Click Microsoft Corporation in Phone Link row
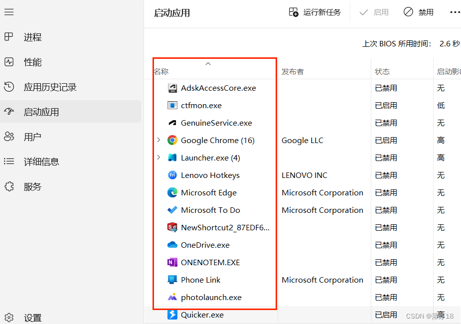 pos(322,280)
